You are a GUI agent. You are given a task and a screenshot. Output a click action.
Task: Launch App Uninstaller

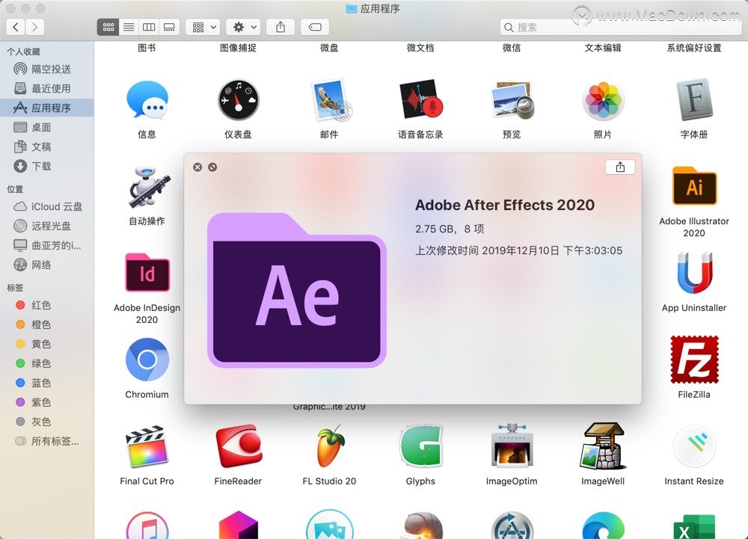(x=694, y=273)
